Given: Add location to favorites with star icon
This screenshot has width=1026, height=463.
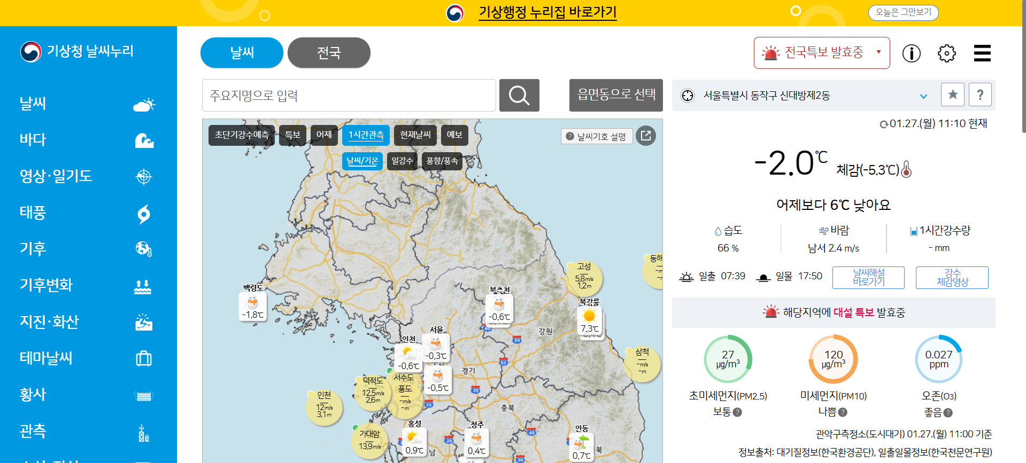Looking at the screenshot, I should [953, 95].
